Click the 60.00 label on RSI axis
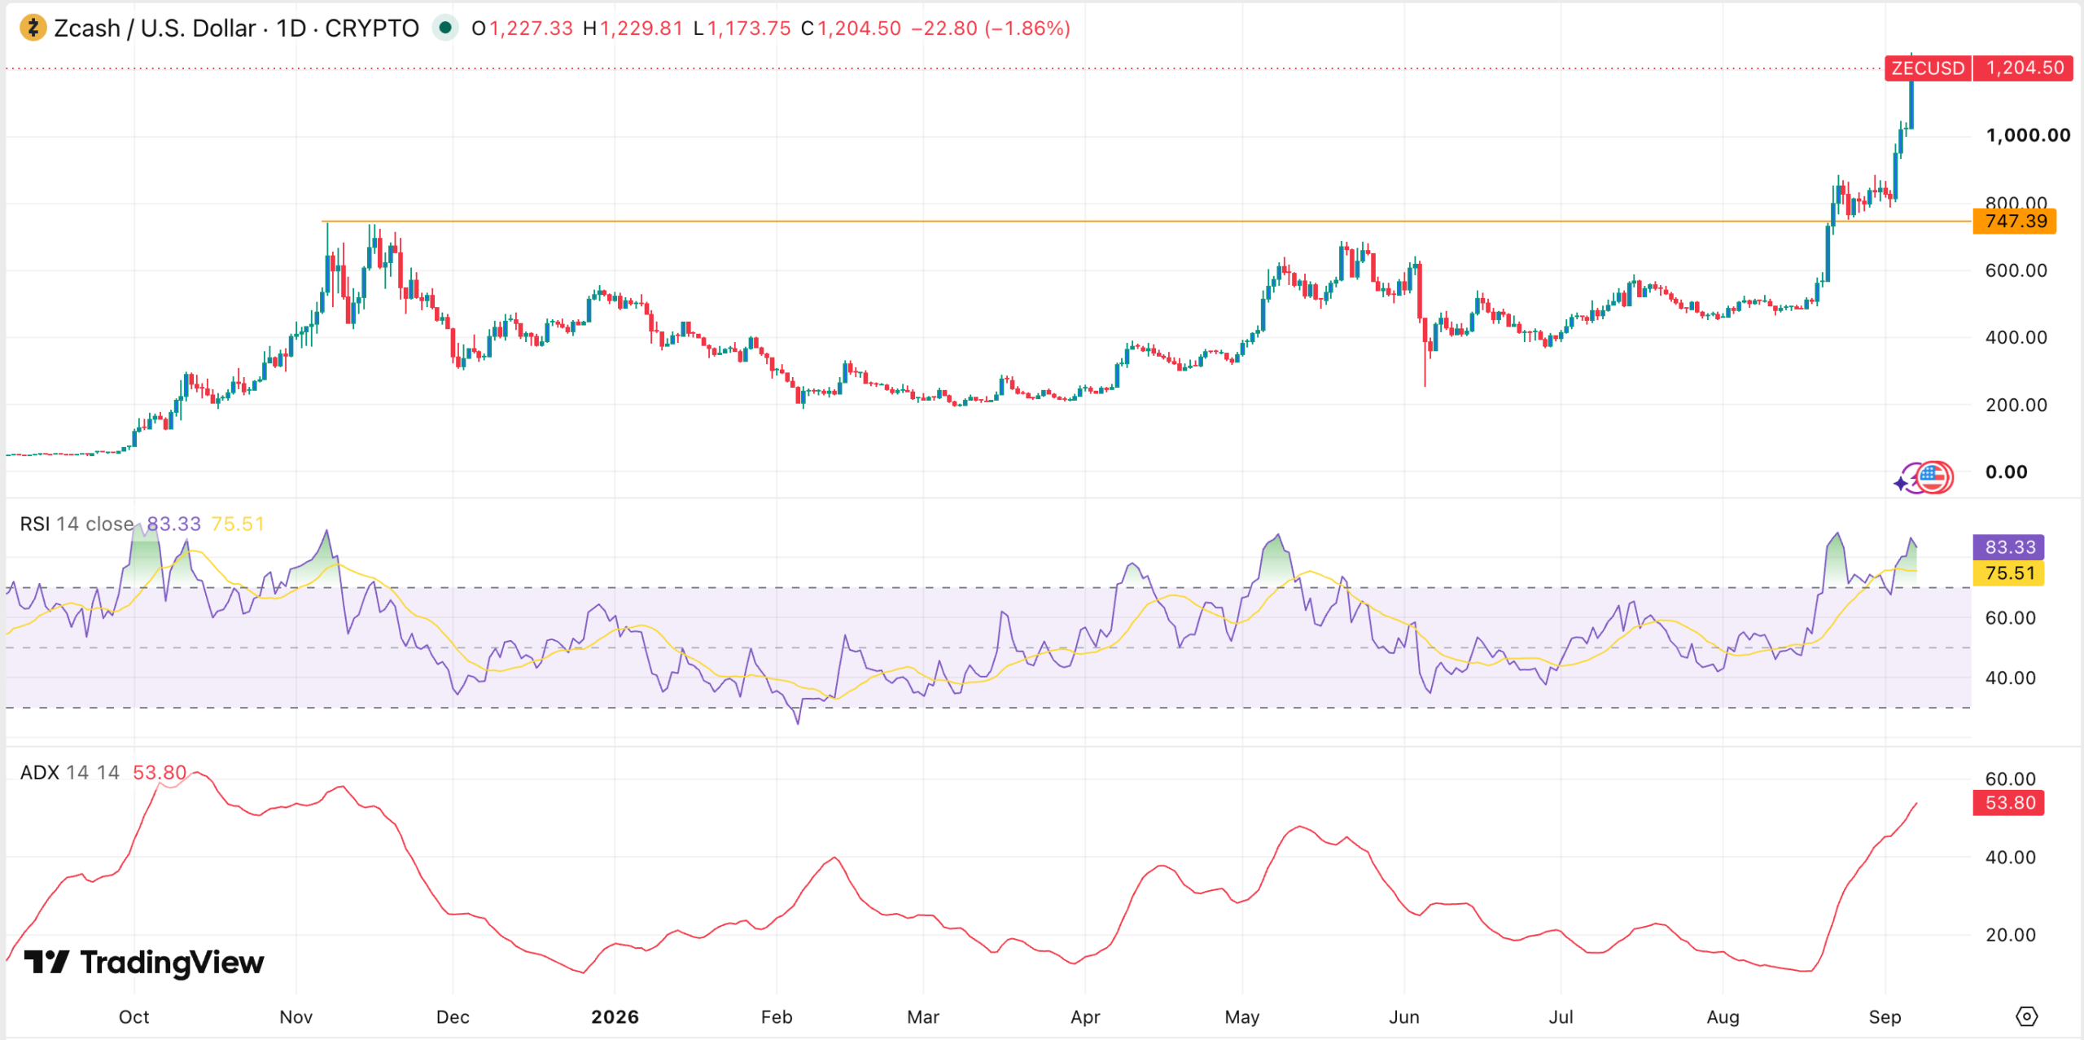 click(x=2010, y=618)
